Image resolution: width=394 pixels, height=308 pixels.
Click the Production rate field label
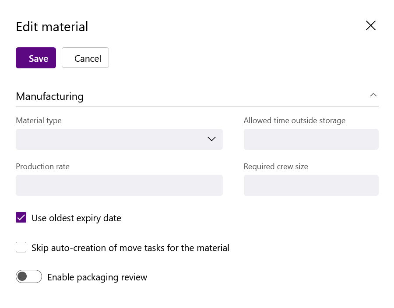coord(43,166)
